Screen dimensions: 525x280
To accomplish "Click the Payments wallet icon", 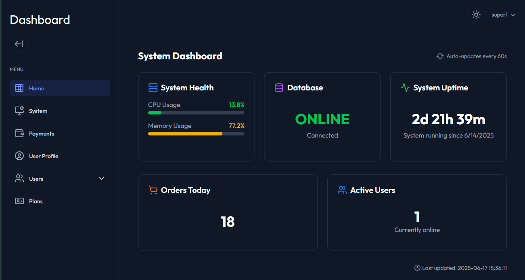I will tap(19, 133).
